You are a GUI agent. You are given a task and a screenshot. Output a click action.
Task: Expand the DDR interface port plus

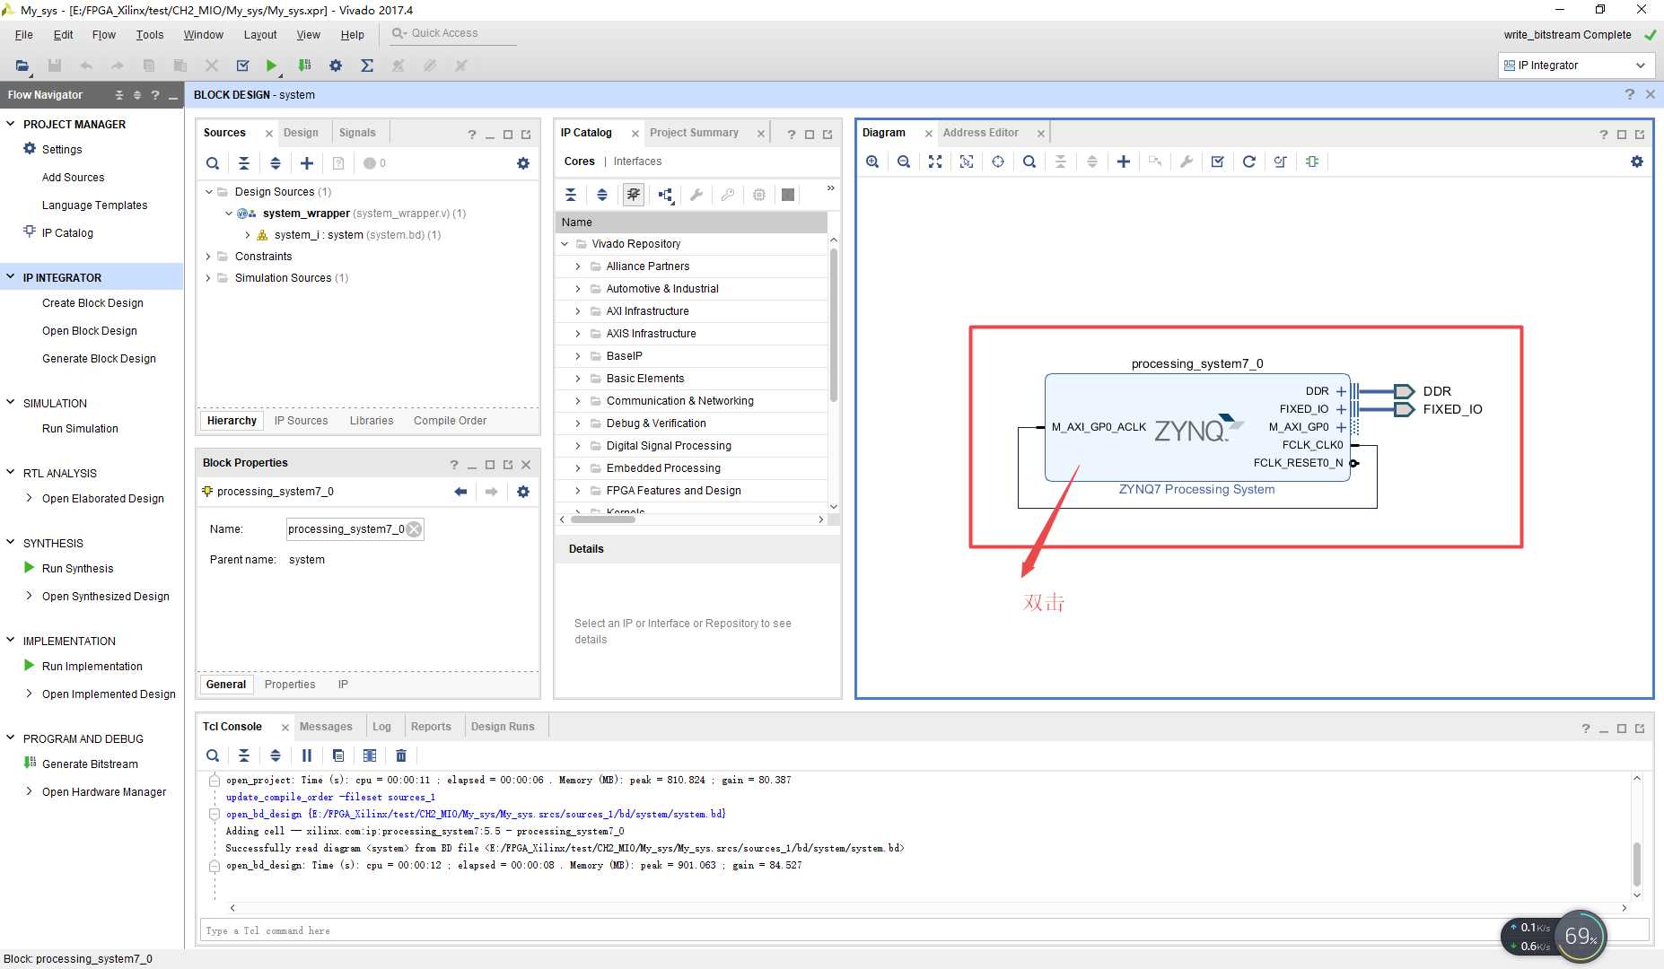coord(1341,391)
